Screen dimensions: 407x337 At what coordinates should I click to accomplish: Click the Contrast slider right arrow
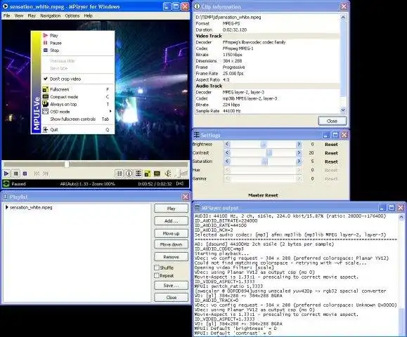point(299,152)
